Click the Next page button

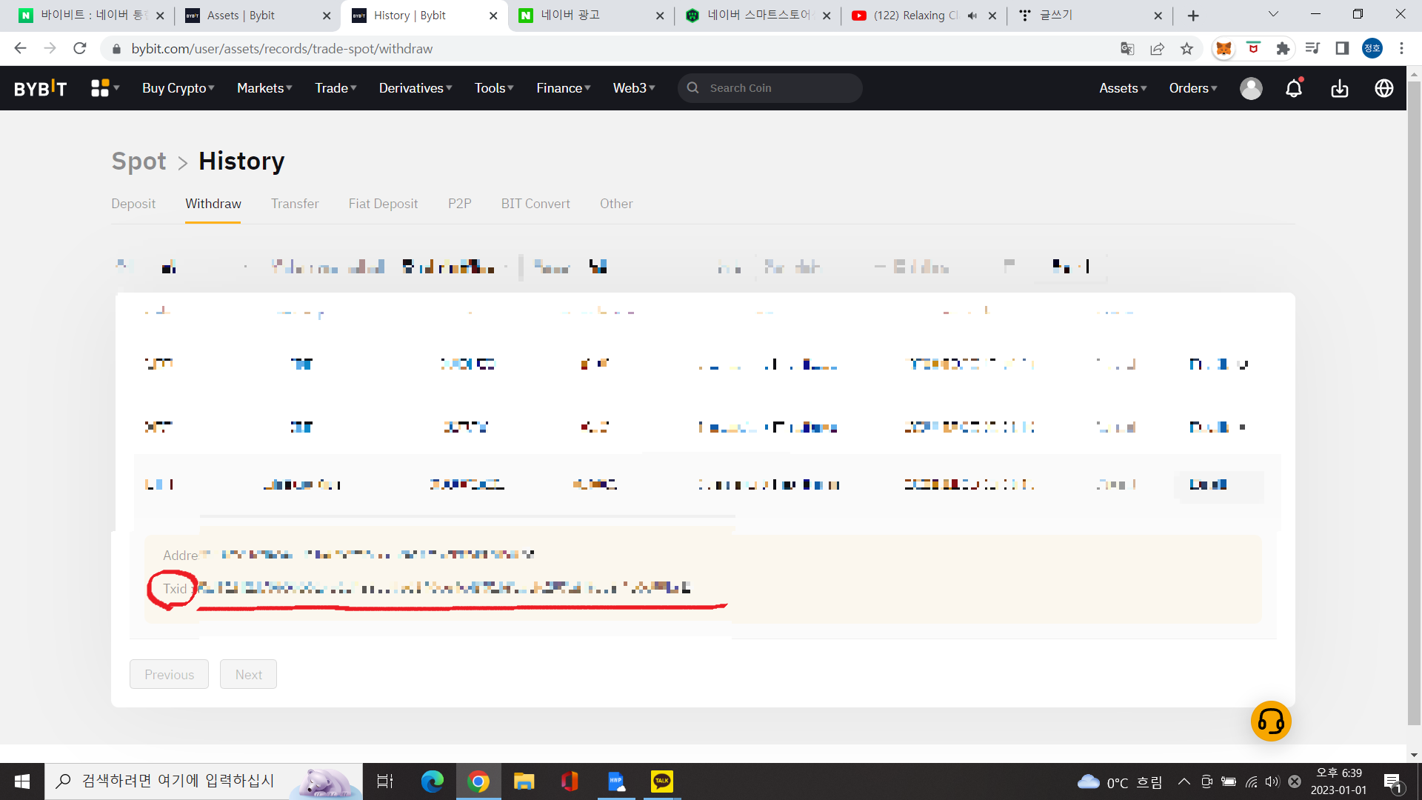248,674
